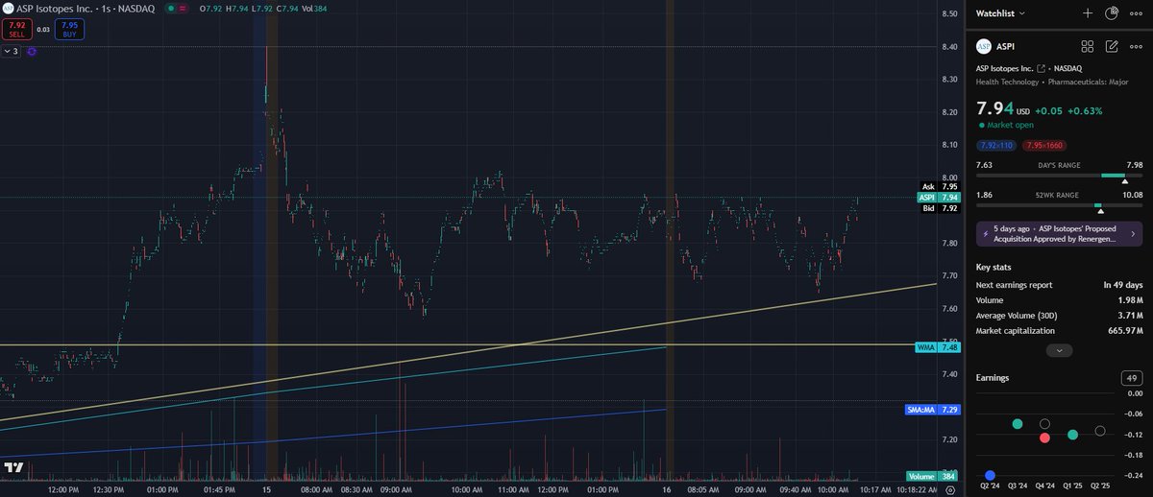Viewport: 1153px width, 497px height.
Task: Click the green market status dot in the chart header
Action: [170, 9]
